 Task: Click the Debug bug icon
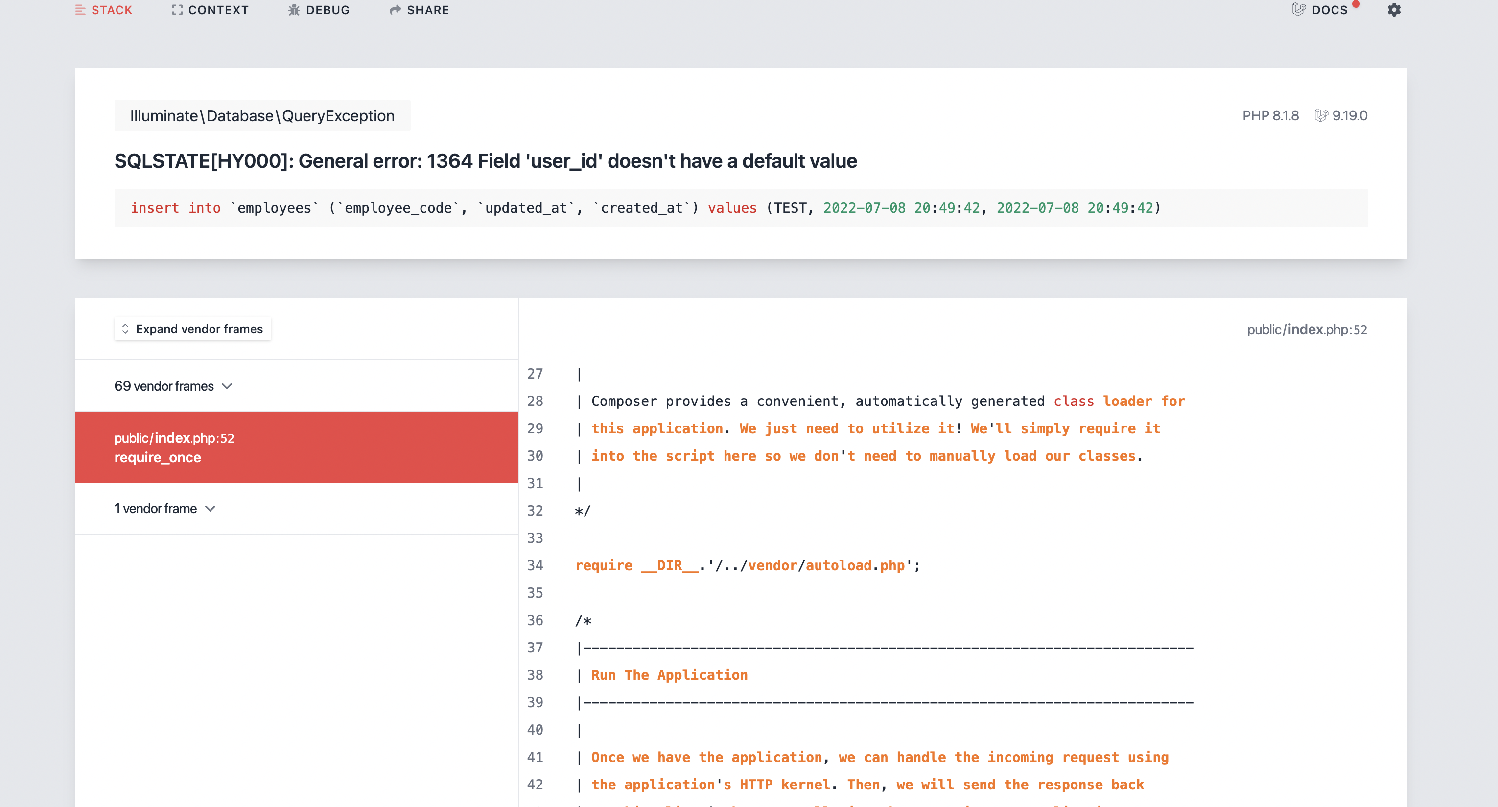294,10
